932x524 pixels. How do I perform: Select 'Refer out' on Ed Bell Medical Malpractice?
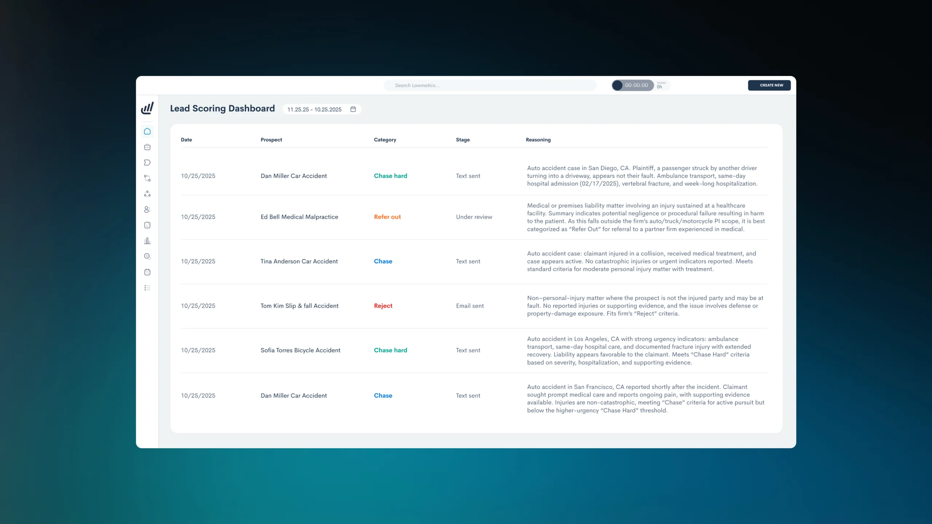(387, 217)
